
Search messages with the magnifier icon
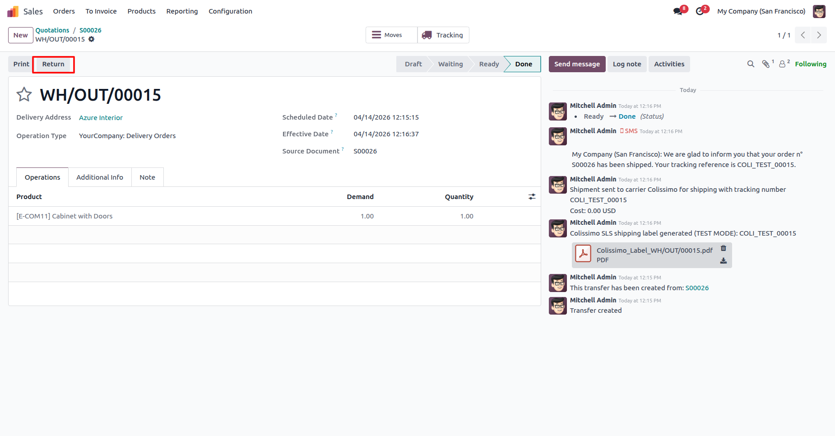coord(751,64)
